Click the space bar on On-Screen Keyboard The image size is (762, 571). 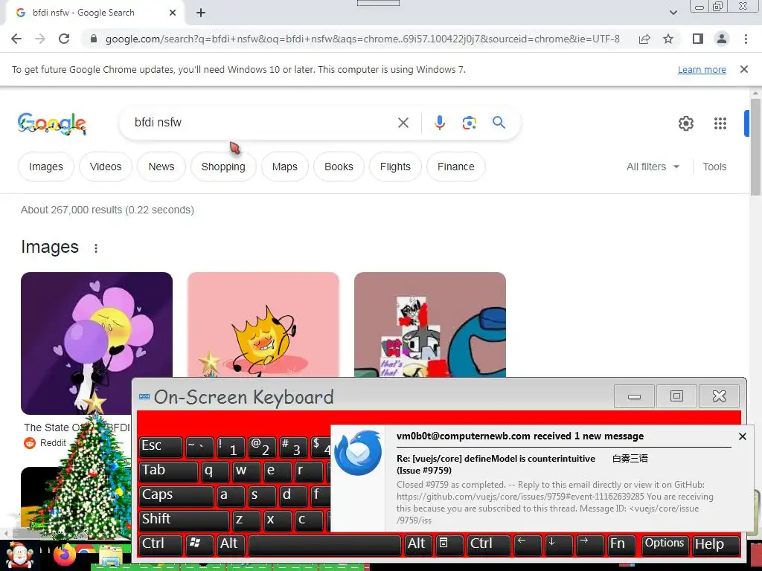pos(324,544)
